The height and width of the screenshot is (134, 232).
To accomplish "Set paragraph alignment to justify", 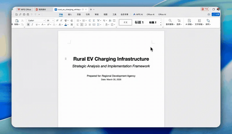I will pyautogui.click(x=90, y=25).
